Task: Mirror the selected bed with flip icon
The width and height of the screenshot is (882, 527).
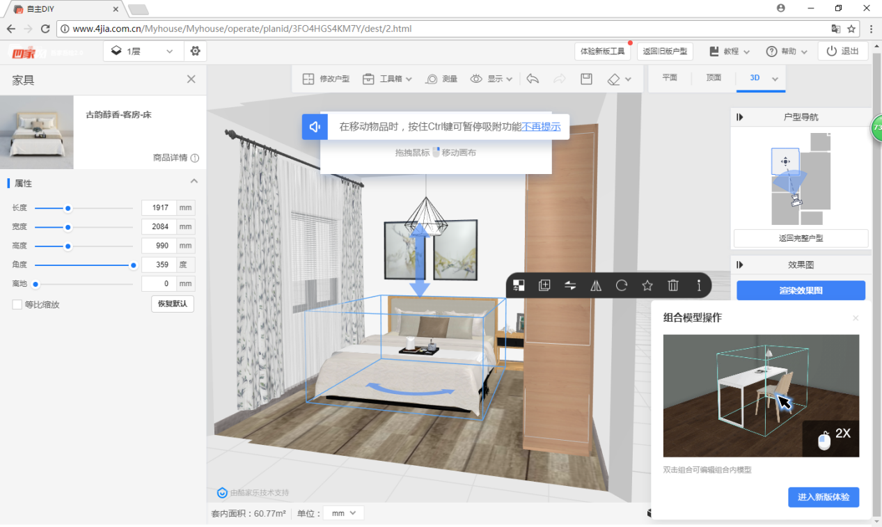Action: [x=596, y=285]
